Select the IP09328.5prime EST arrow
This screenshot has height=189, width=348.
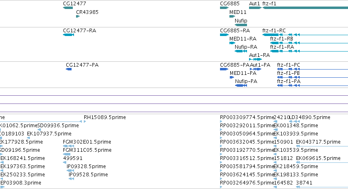pos(70,171)
